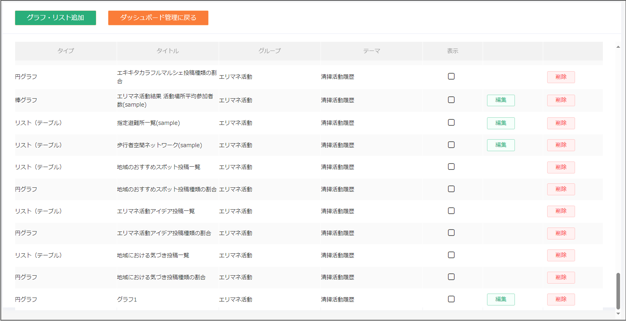
Task: Select title text 歩行者空間ネットワーク(sample)
Action: [160, 145]
